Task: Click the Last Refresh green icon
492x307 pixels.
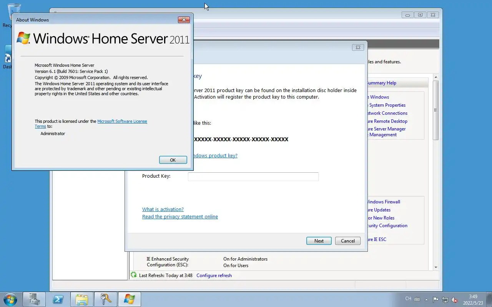Action: click(133, 275)
